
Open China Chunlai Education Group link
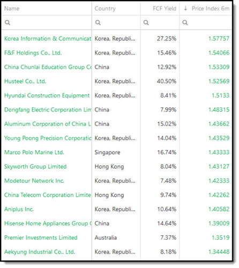[x=48, y=67]
